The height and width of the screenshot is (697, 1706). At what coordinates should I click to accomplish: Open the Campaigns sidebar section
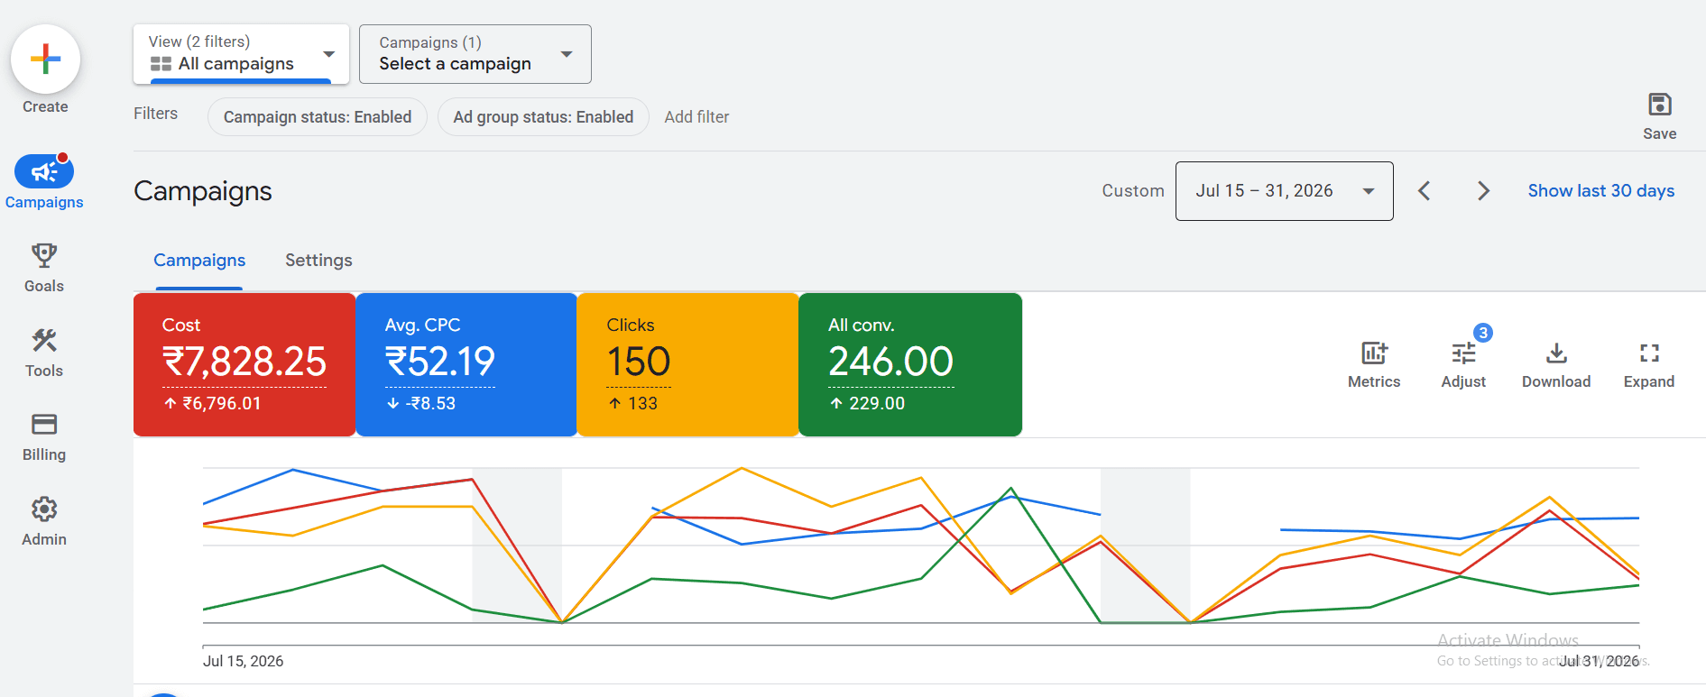click(x=44, y=183)
